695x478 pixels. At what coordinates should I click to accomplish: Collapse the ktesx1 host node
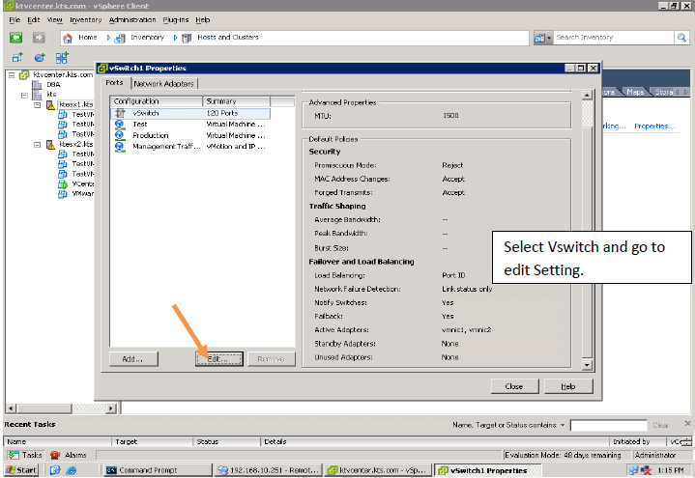[x=38, y=105]
